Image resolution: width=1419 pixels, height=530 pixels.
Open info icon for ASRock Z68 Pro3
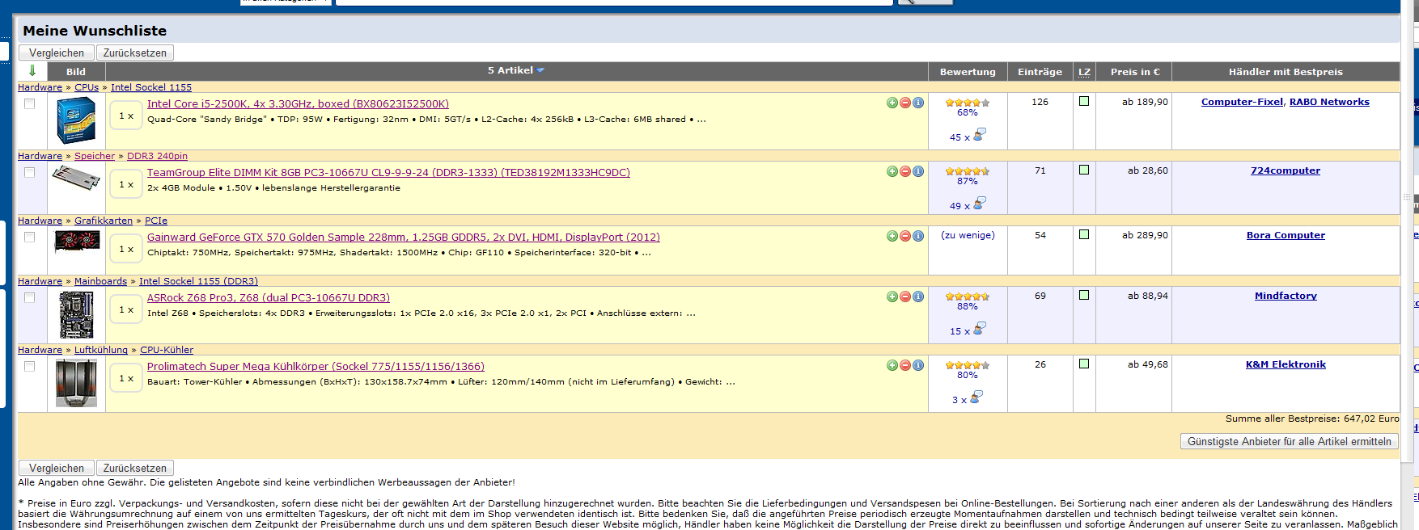[x=918, y=297]
